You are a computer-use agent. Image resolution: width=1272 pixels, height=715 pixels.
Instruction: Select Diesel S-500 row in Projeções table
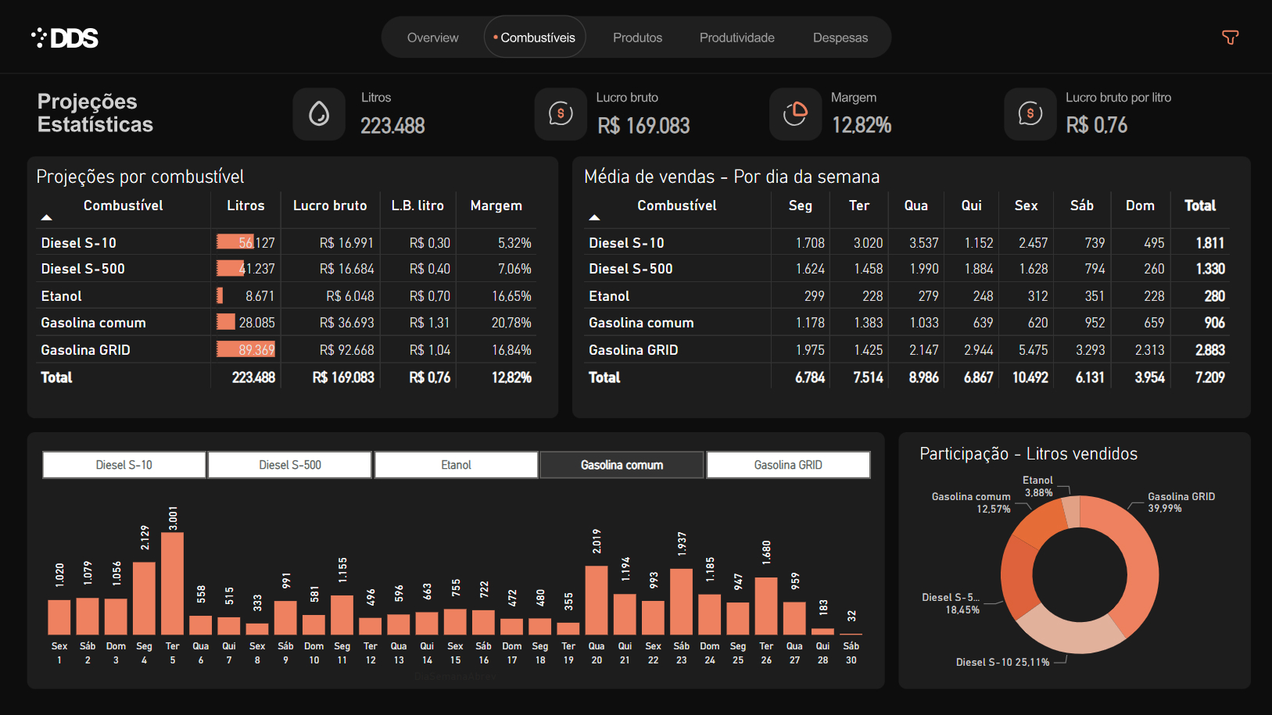(286, 269)
